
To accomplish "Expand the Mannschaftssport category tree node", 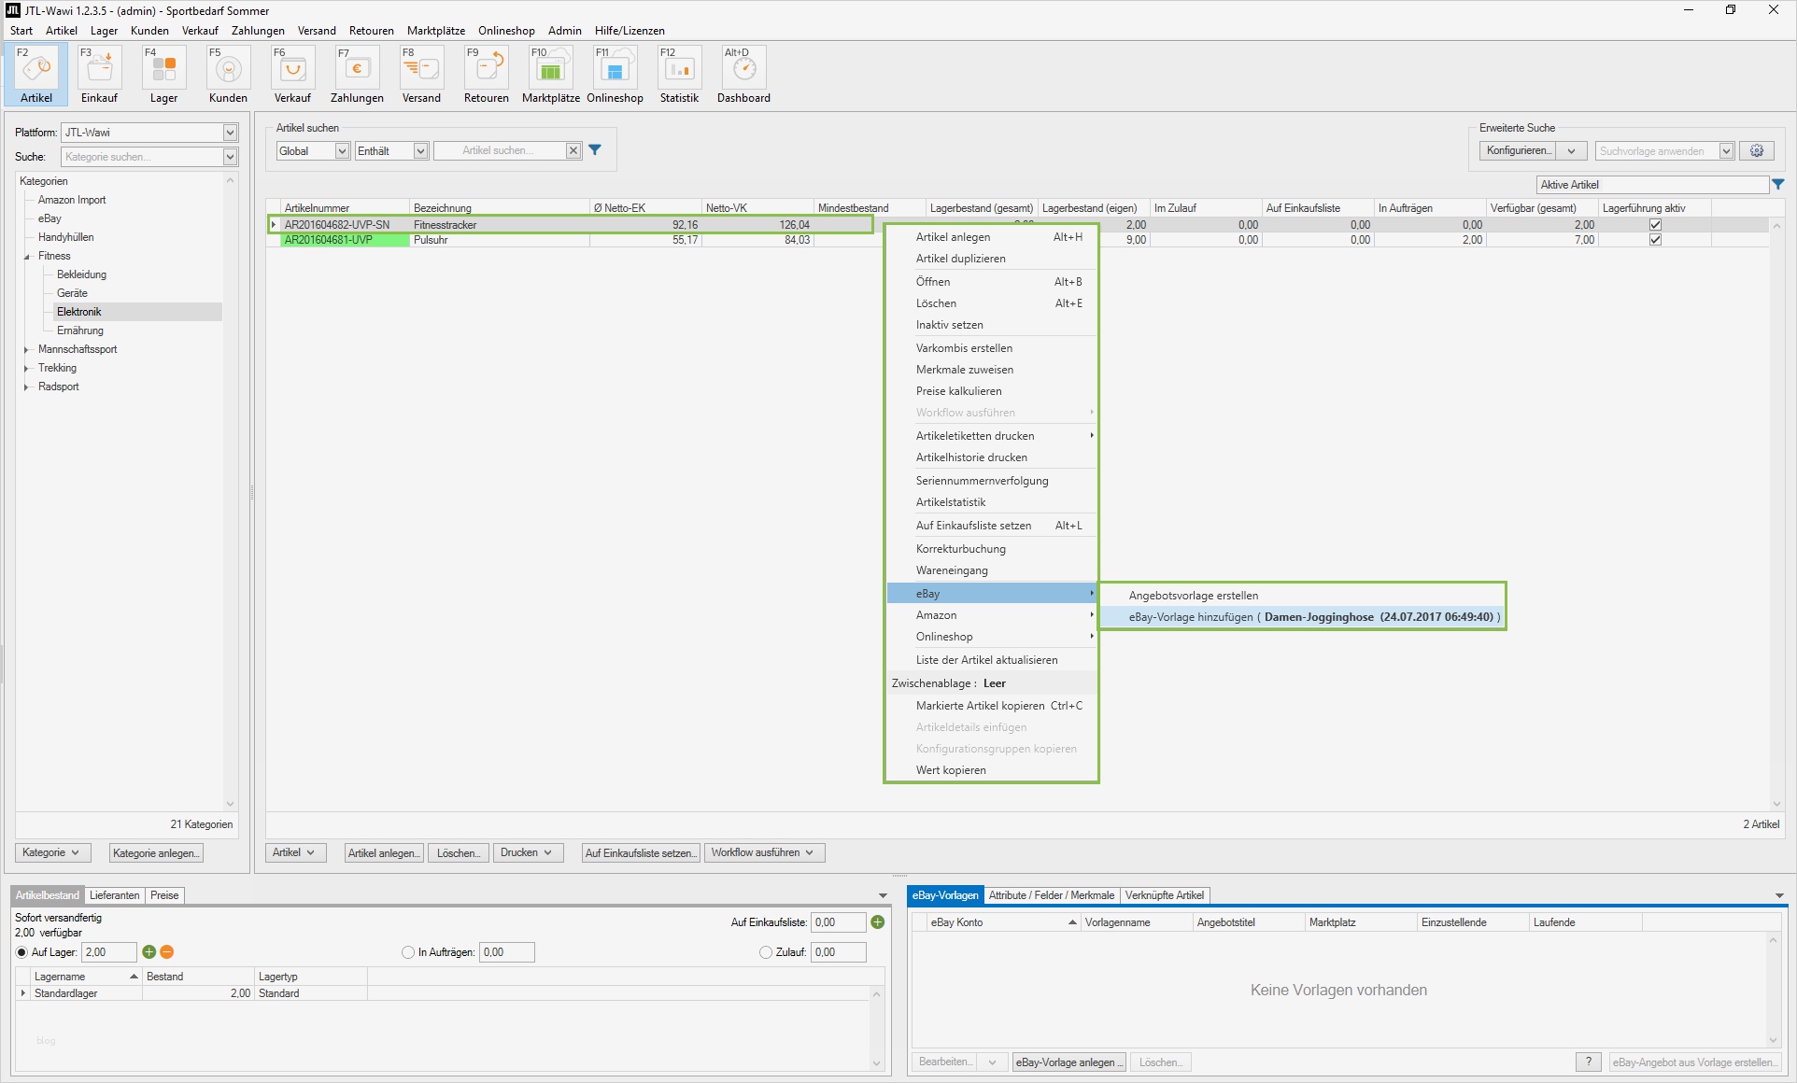I will click(26, 349).
